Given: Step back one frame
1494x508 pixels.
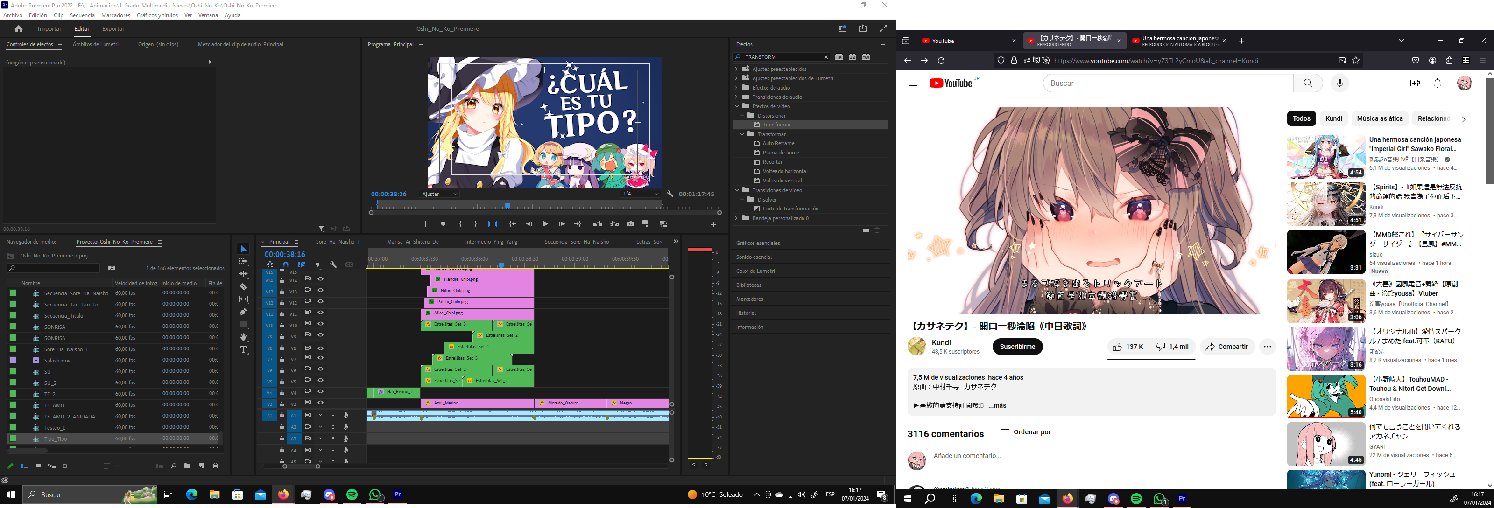Looking at the screenshot, I should (x=529, y=224).
